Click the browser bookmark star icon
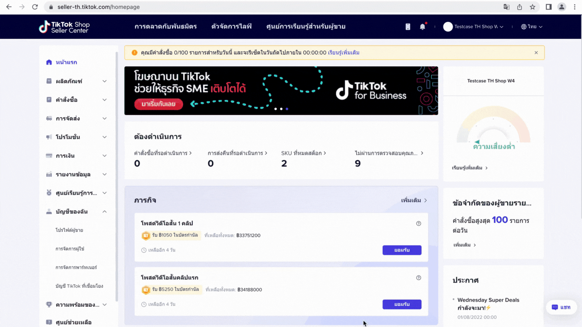The image size is (582, 327). [532, 7]
